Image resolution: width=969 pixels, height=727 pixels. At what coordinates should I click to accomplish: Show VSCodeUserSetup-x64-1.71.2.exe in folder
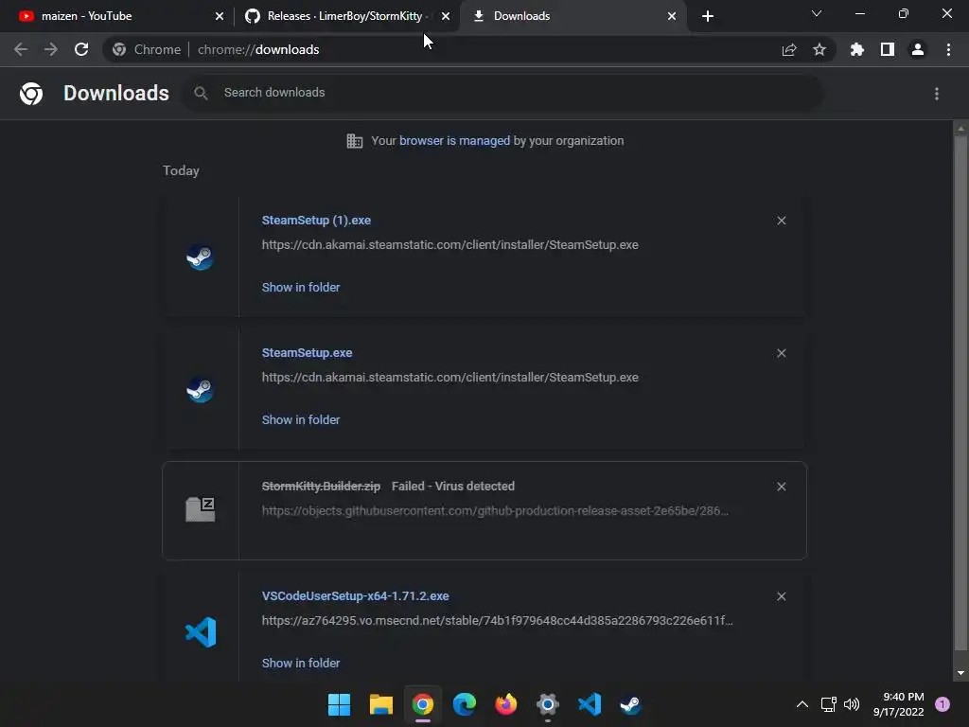(x=301, y=663)
